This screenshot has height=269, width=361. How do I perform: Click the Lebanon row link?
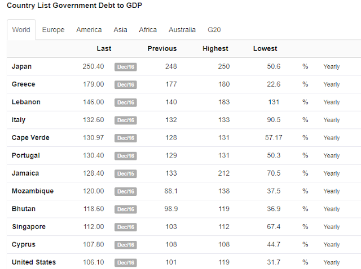point(26,102)
